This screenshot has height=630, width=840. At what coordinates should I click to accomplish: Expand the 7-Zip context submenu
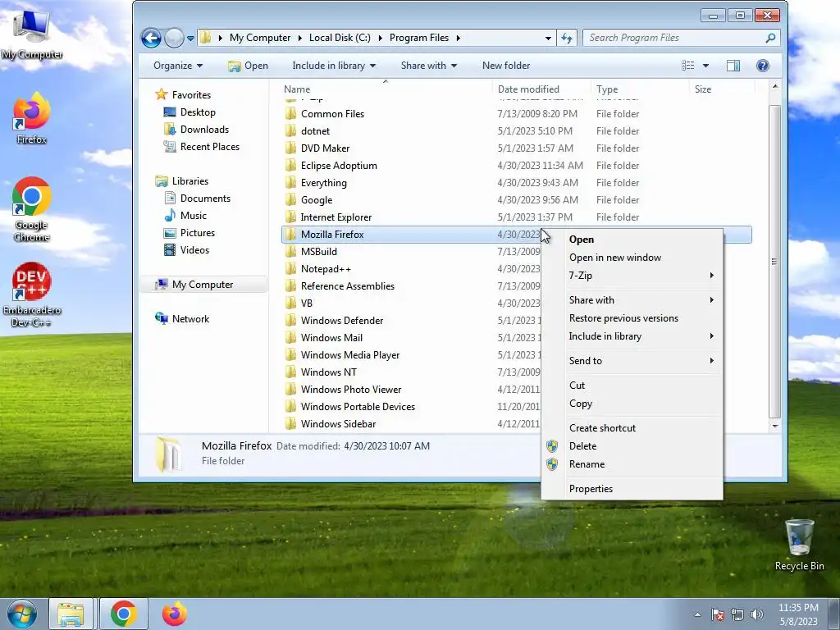click(632, 276)
